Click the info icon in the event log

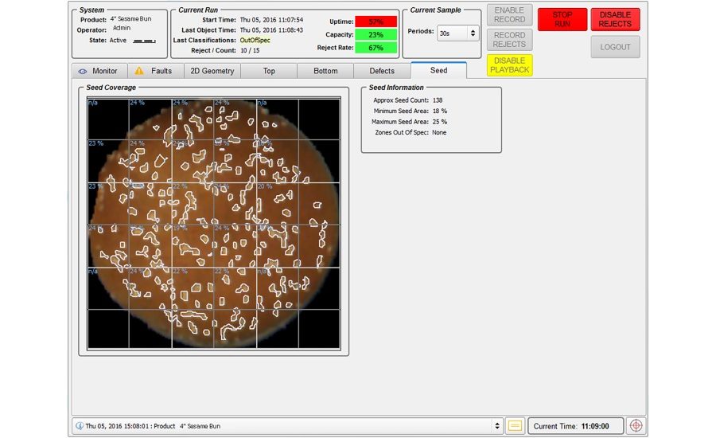80,426
